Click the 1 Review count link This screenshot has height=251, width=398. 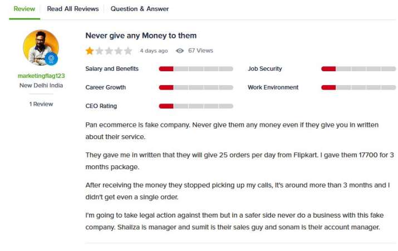pyautogui.click(x=41, y=104)
